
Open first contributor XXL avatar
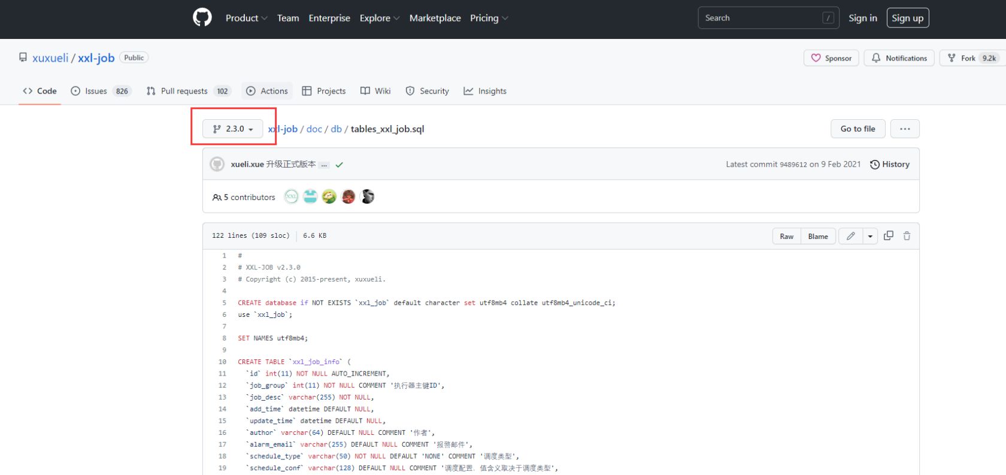click(291, 196)
